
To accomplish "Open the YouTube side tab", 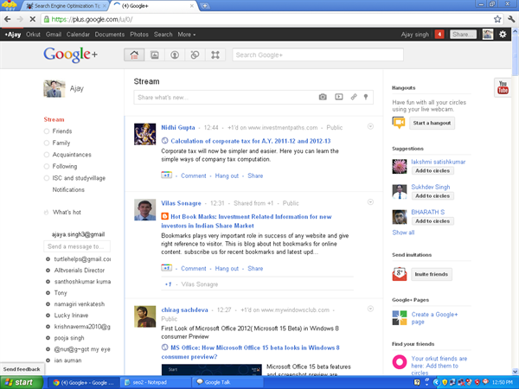I will (x=503, y=87).
